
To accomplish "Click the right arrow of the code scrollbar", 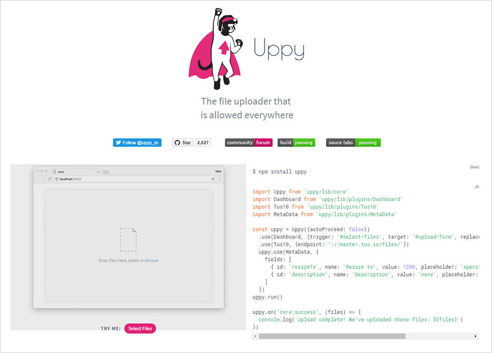I will coord(475,336).
